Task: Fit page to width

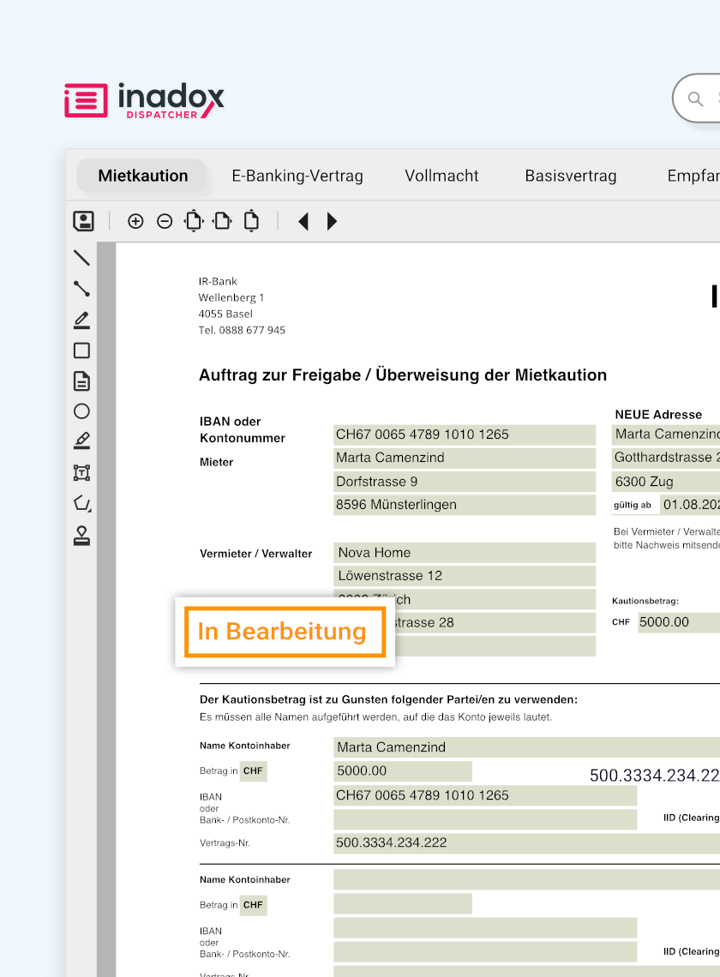Action: tap(222, 220)
